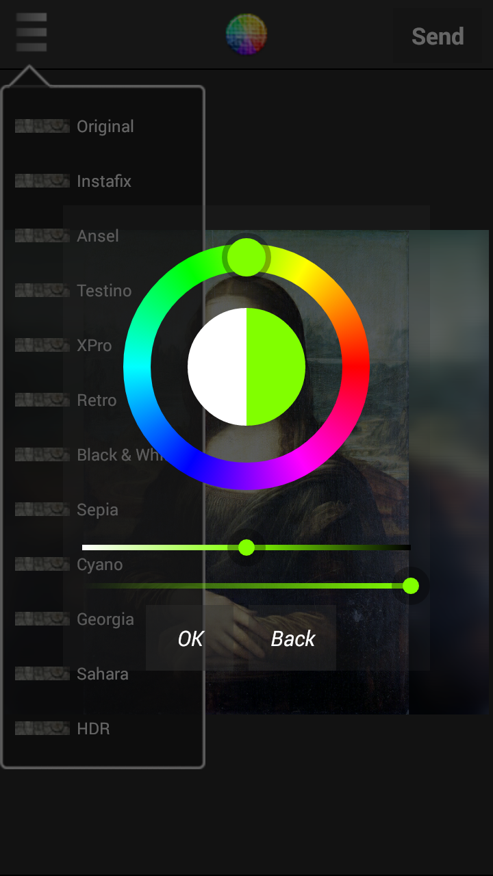Viewport: 493px width, 876px height.
Task: Tap the color wheel icon in top bar
Action: point(246,34)
